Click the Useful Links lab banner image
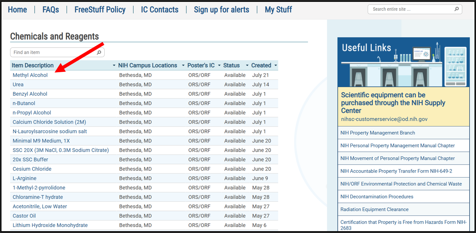The image size is (476, 233). (403, 62)
